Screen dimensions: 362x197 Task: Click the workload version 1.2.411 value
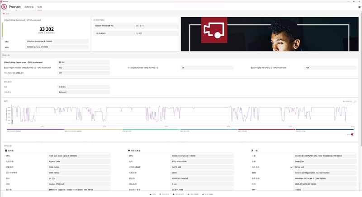(x=139, y=33)
